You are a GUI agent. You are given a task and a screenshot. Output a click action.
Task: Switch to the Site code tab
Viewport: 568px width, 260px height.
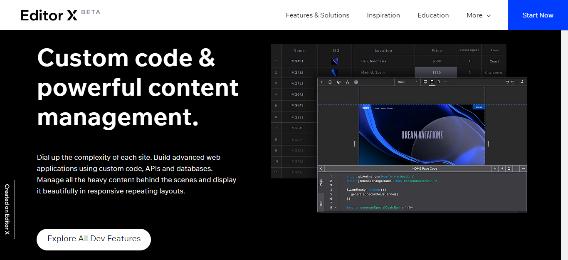click(x=321, y=203)
